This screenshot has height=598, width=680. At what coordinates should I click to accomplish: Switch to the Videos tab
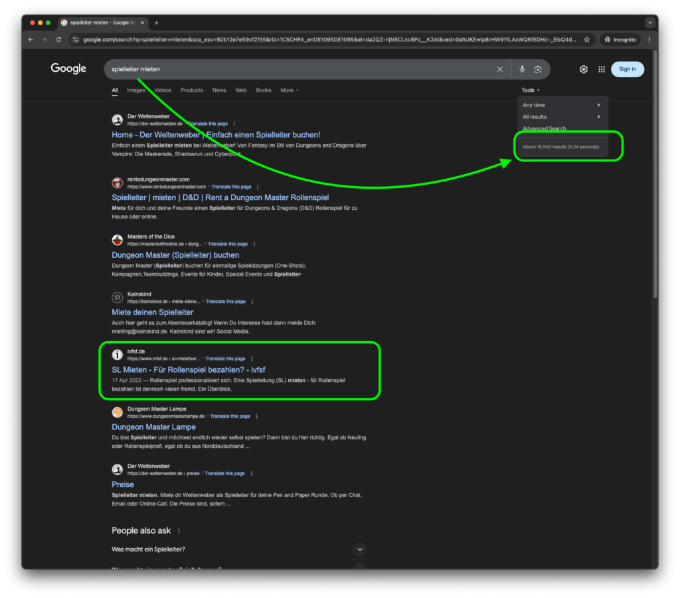pos(163,90)
